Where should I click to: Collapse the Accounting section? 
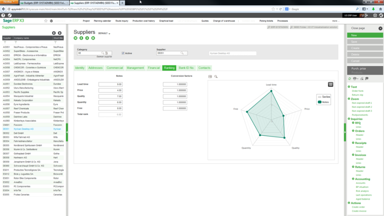coord(353,179)
